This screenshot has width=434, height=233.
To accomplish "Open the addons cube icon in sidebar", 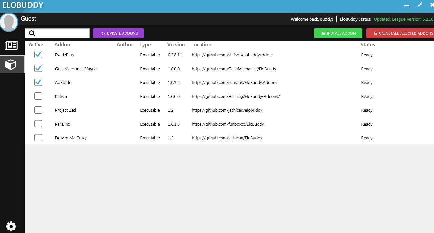I will (x=11, y=64).
